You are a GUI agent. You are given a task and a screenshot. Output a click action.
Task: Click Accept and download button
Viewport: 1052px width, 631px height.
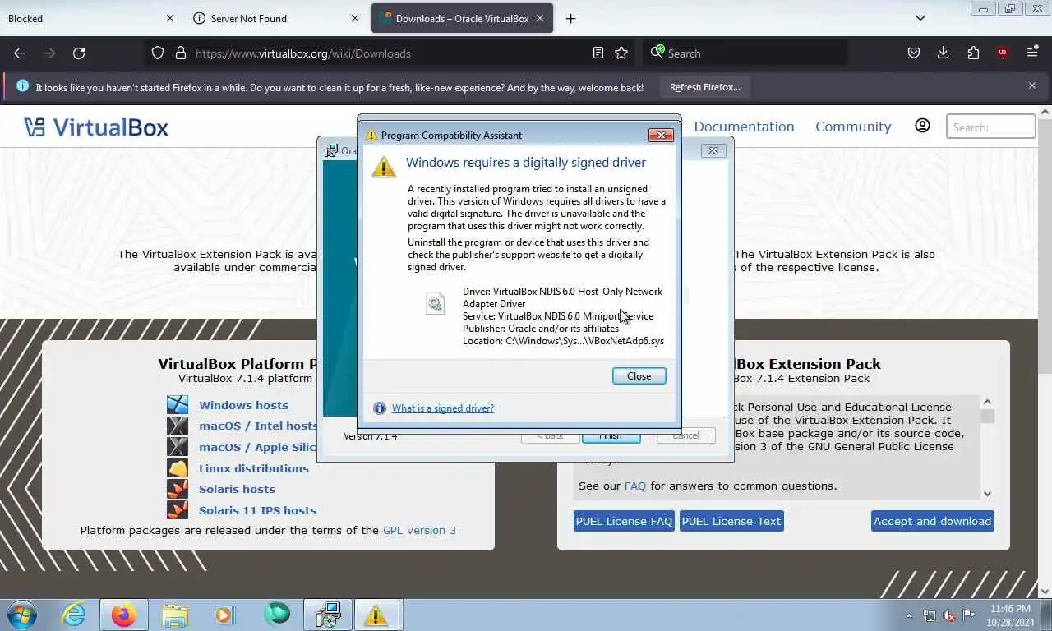[932, 521]
